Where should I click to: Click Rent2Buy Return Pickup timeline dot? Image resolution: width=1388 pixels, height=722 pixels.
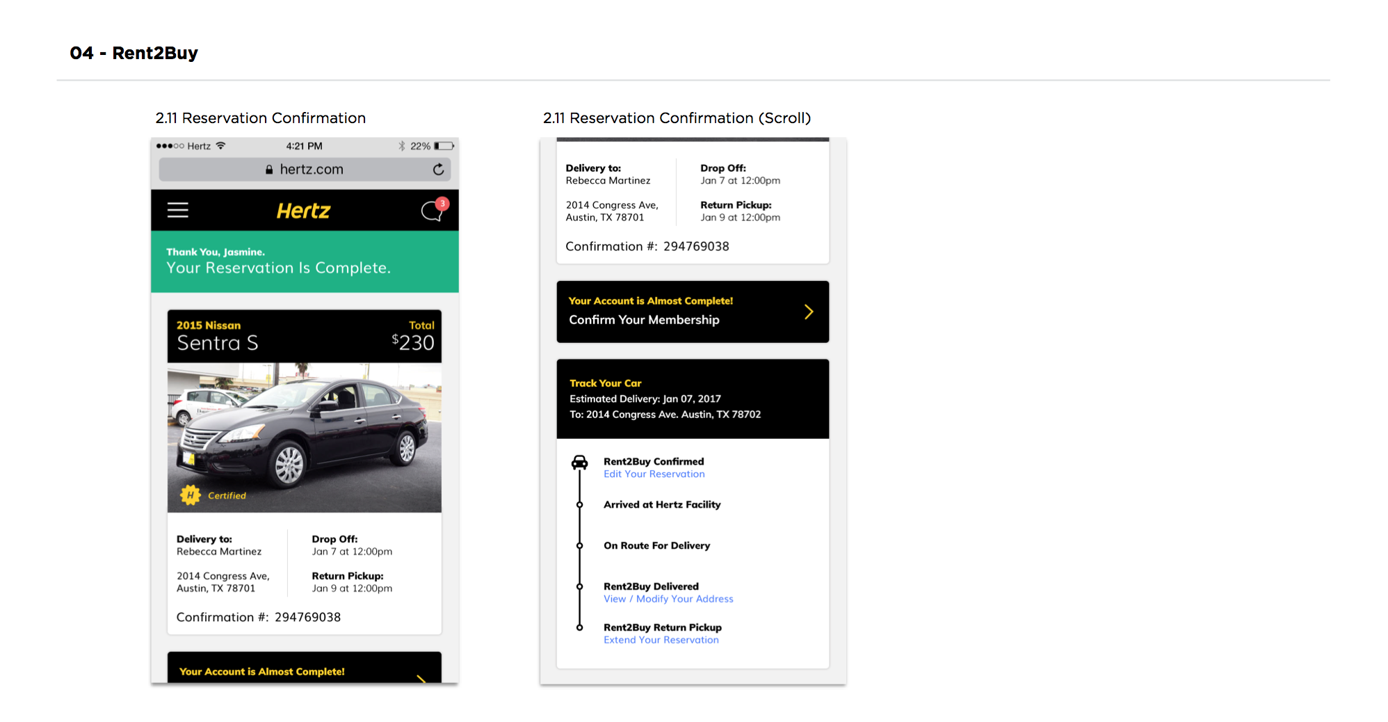579,627
